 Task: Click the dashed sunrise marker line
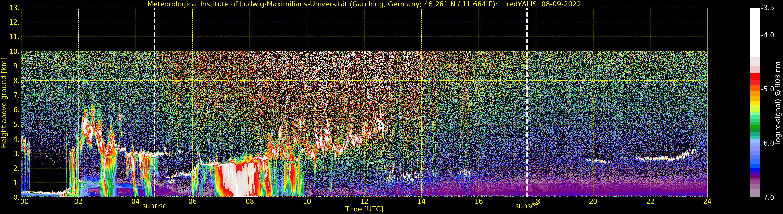tap(155, 103)
